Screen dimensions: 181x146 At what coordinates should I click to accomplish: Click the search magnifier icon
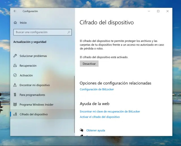coord(69,32)
